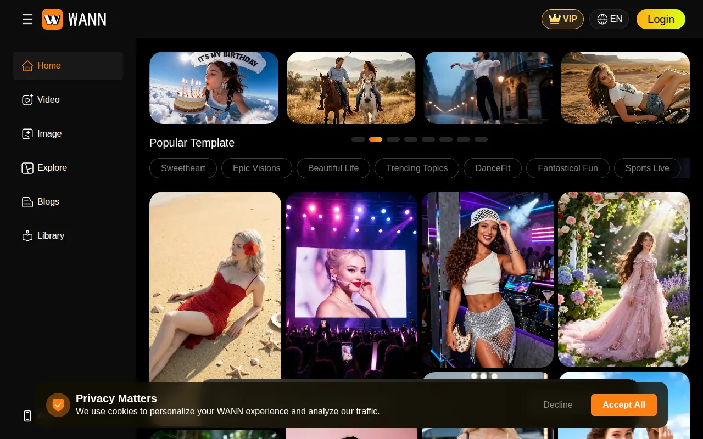Open the garden pink gown template
The height and width of the screenshot is (439, 703).
[x=624, y=279]
